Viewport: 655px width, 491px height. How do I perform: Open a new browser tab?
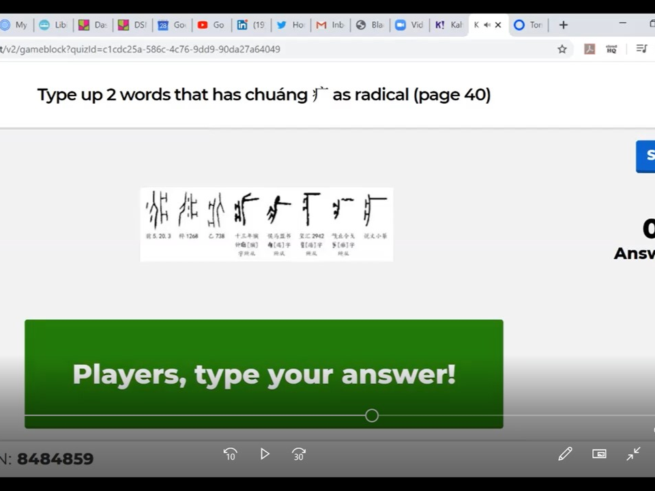click(563, 25)
